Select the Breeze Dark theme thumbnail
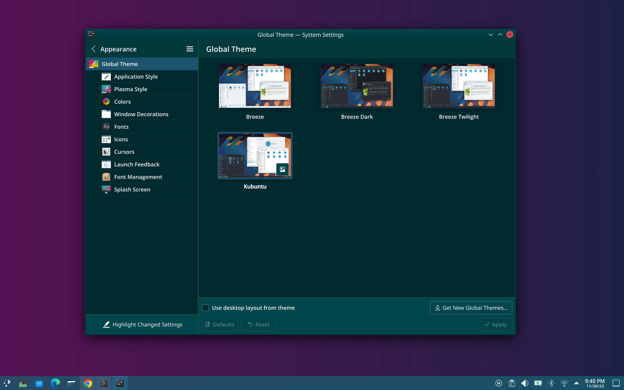The height and width of the screenshot is (390, 624). pyautogui.click(x=357, y=86)
